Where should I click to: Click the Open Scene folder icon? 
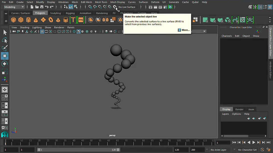coord(37,7)
